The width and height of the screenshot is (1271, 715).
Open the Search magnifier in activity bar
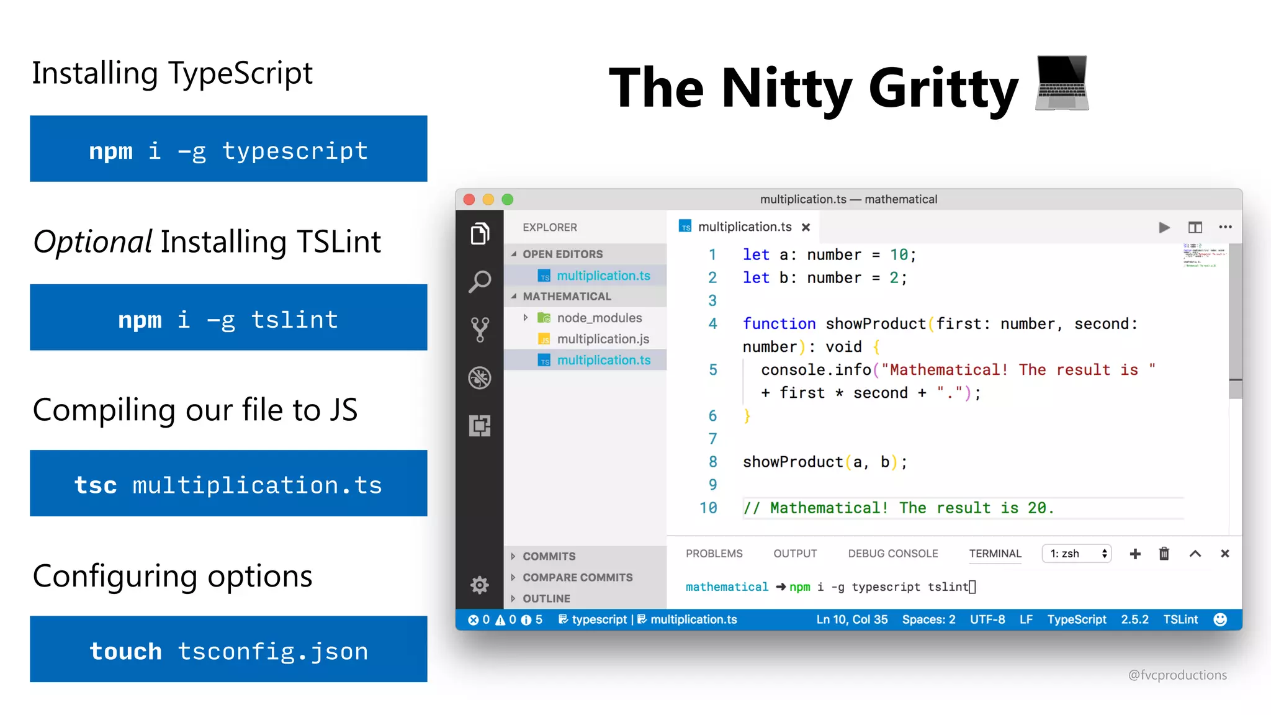point(480,281)
